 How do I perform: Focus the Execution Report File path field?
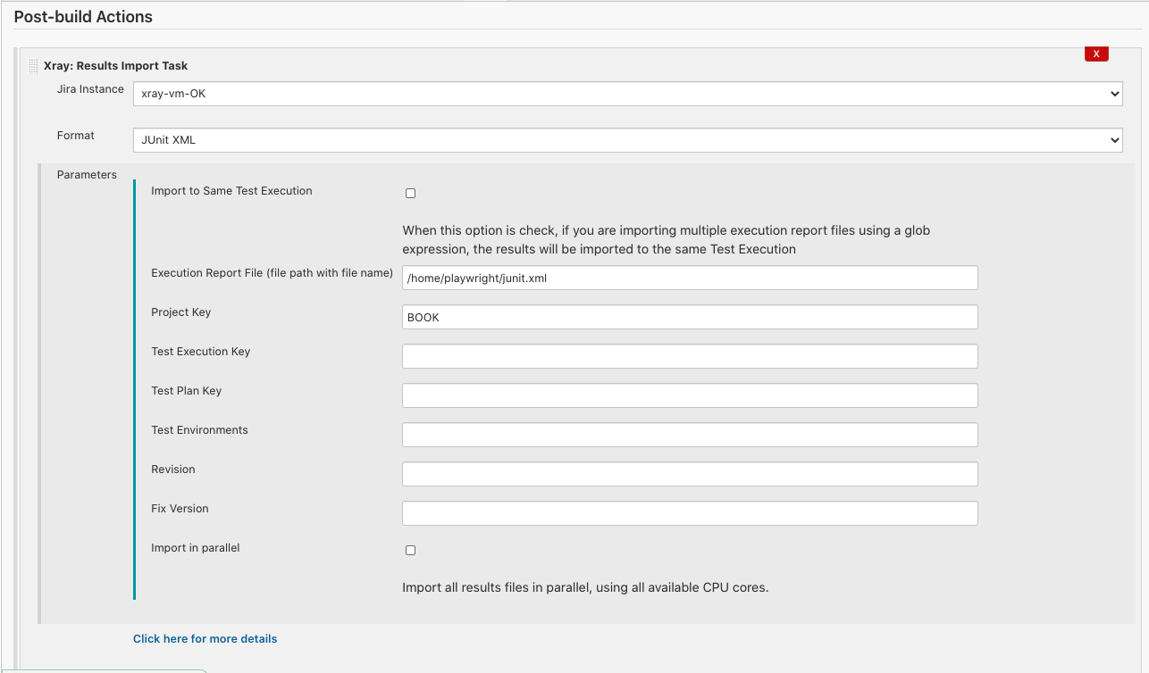click(x=690, y=278)
